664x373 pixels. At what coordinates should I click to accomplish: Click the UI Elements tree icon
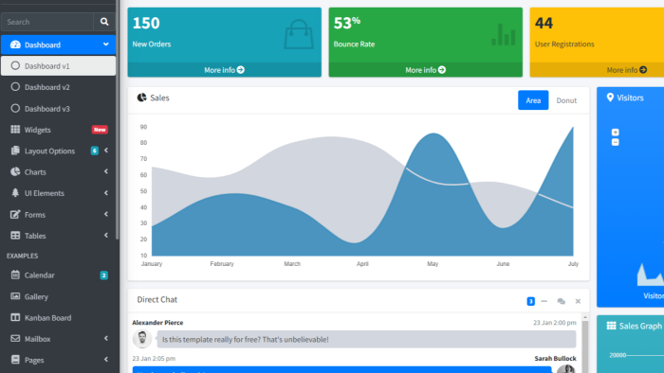tap(15, 192)
